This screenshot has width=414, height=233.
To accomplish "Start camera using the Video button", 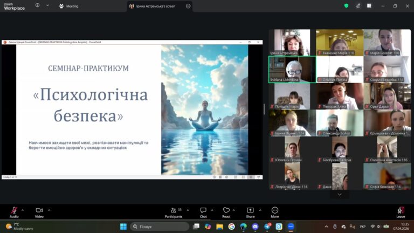I will [x=39, y=210].
